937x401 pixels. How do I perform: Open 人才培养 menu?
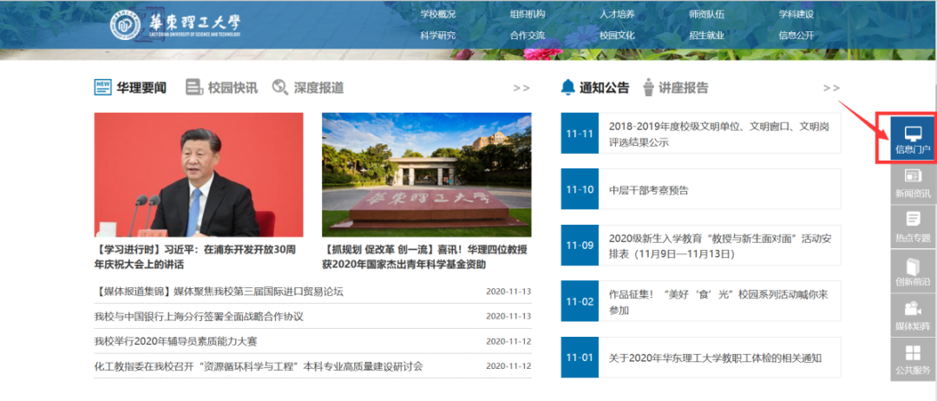point(617,15)
